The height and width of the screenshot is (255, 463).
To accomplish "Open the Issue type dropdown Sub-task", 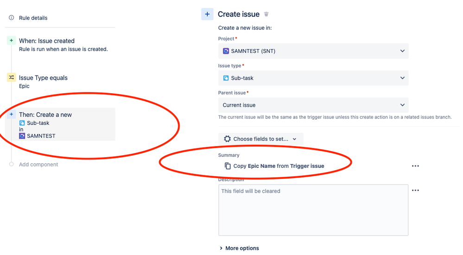I will coord(313,78).
